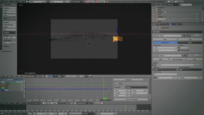Viewport: 204px width, 115px height.
Task: Open the Nearest Frame snapping dropdown
Action: click(x=83, y=103)
